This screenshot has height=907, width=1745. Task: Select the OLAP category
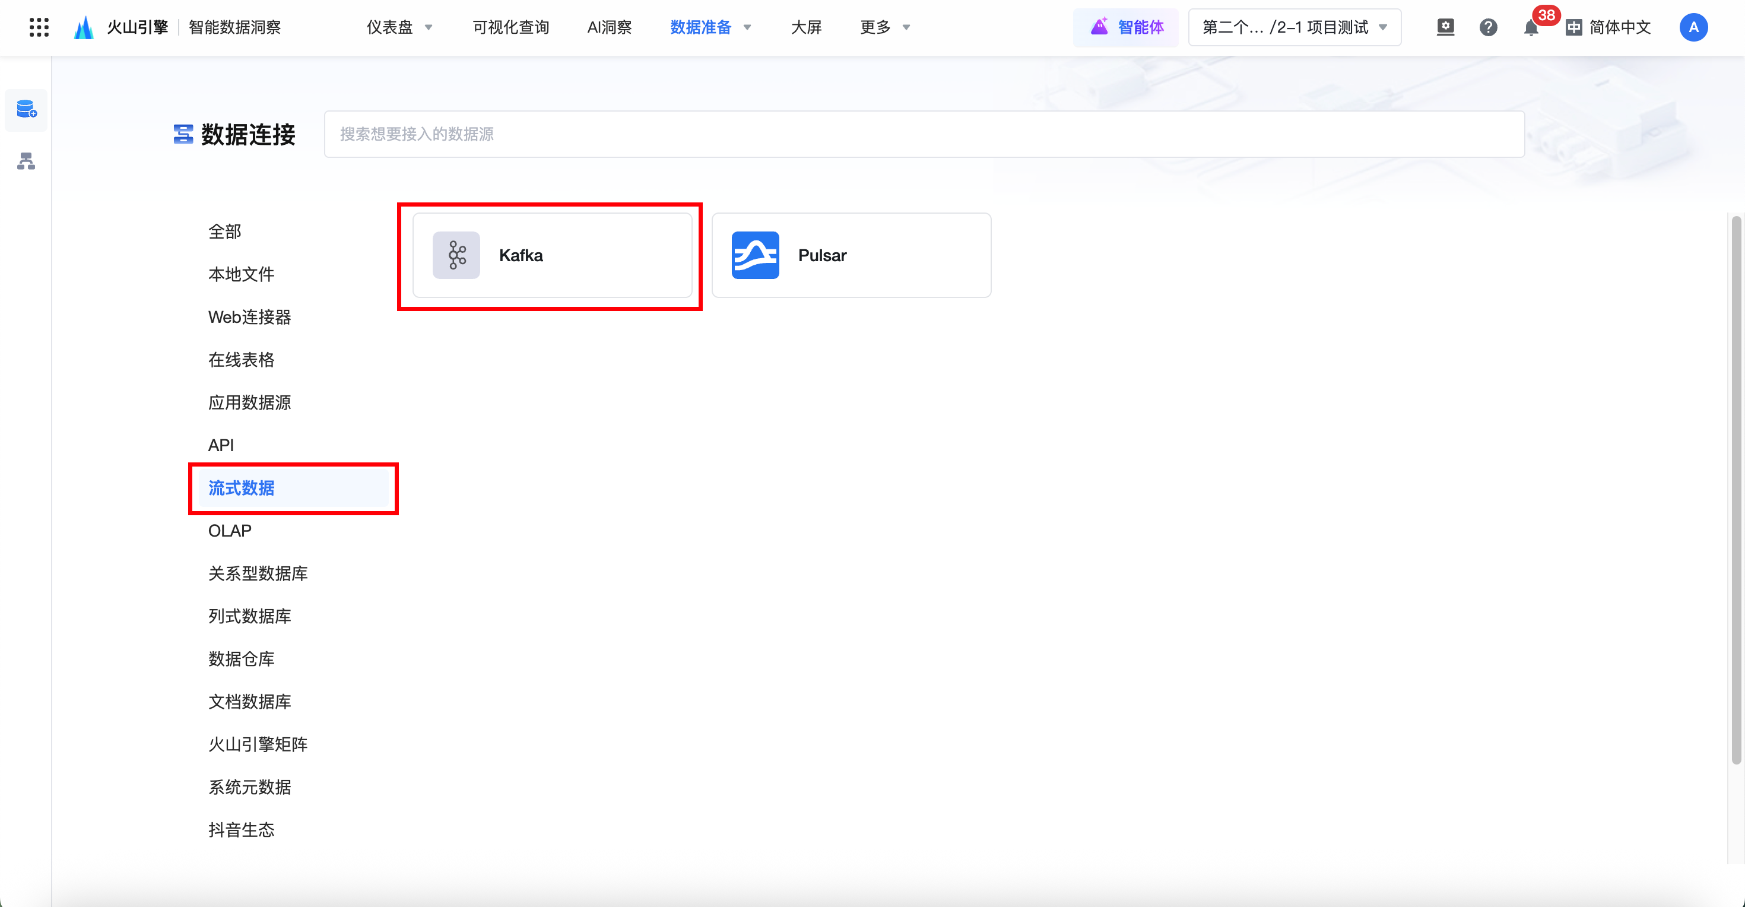[x=230, y=531]
